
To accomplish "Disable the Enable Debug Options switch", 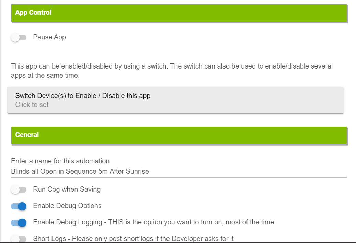I will tap(19, 206).
